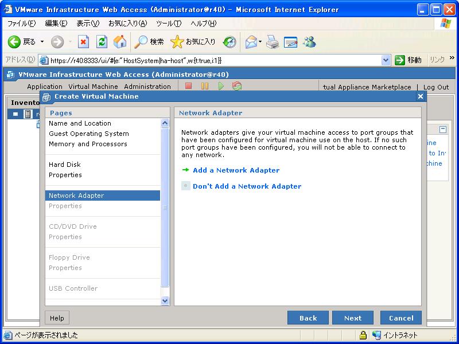Click the Pages list scroll down arrow
Image resolution: width=459 pixels, height=344 pixels.
(x=165, y=300)
